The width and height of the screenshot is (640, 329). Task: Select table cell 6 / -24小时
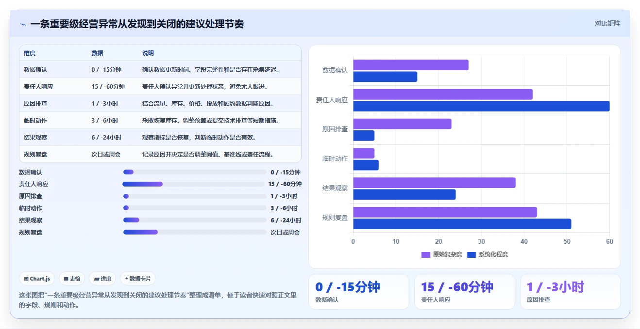click(106, 138)
